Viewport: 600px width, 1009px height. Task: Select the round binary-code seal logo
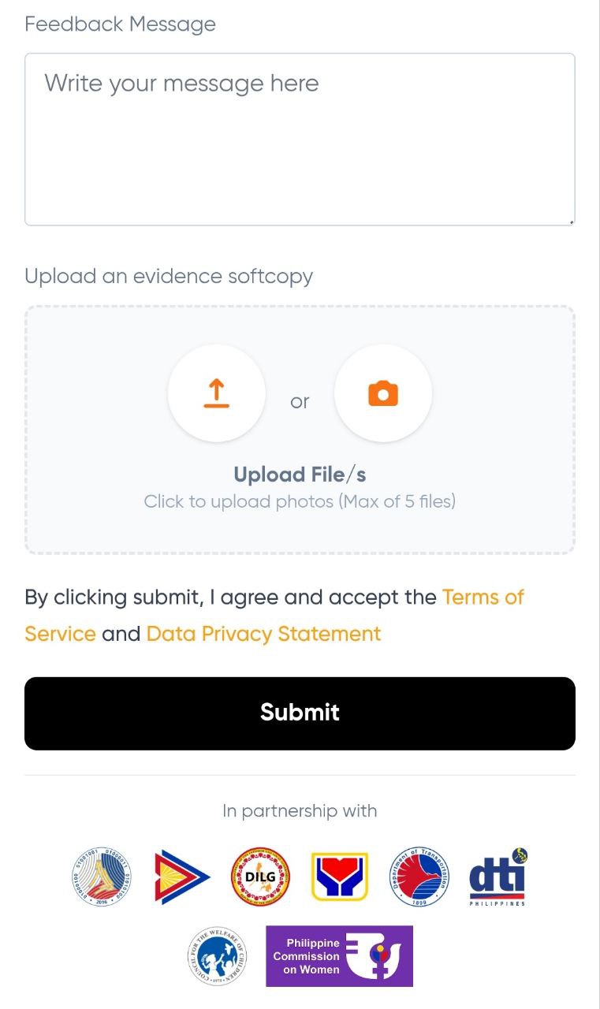tap(102, 877)
